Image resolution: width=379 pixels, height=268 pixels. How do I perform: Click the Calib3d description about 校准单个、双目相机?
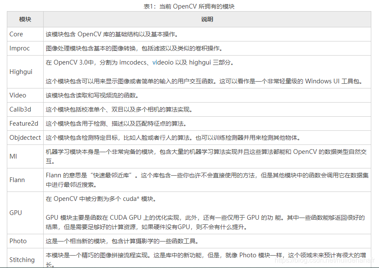click(x=119, y=109)
